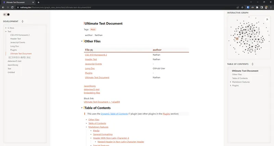Open the interactive graph in expanded view
Viewport: 274px width, 146px height.
pyautogui.click(x=267, y=19)
